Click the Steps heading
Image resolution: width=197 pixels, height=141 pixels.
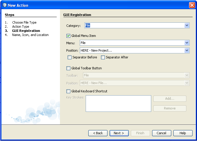pyautogui.click(x=9, y=15)
